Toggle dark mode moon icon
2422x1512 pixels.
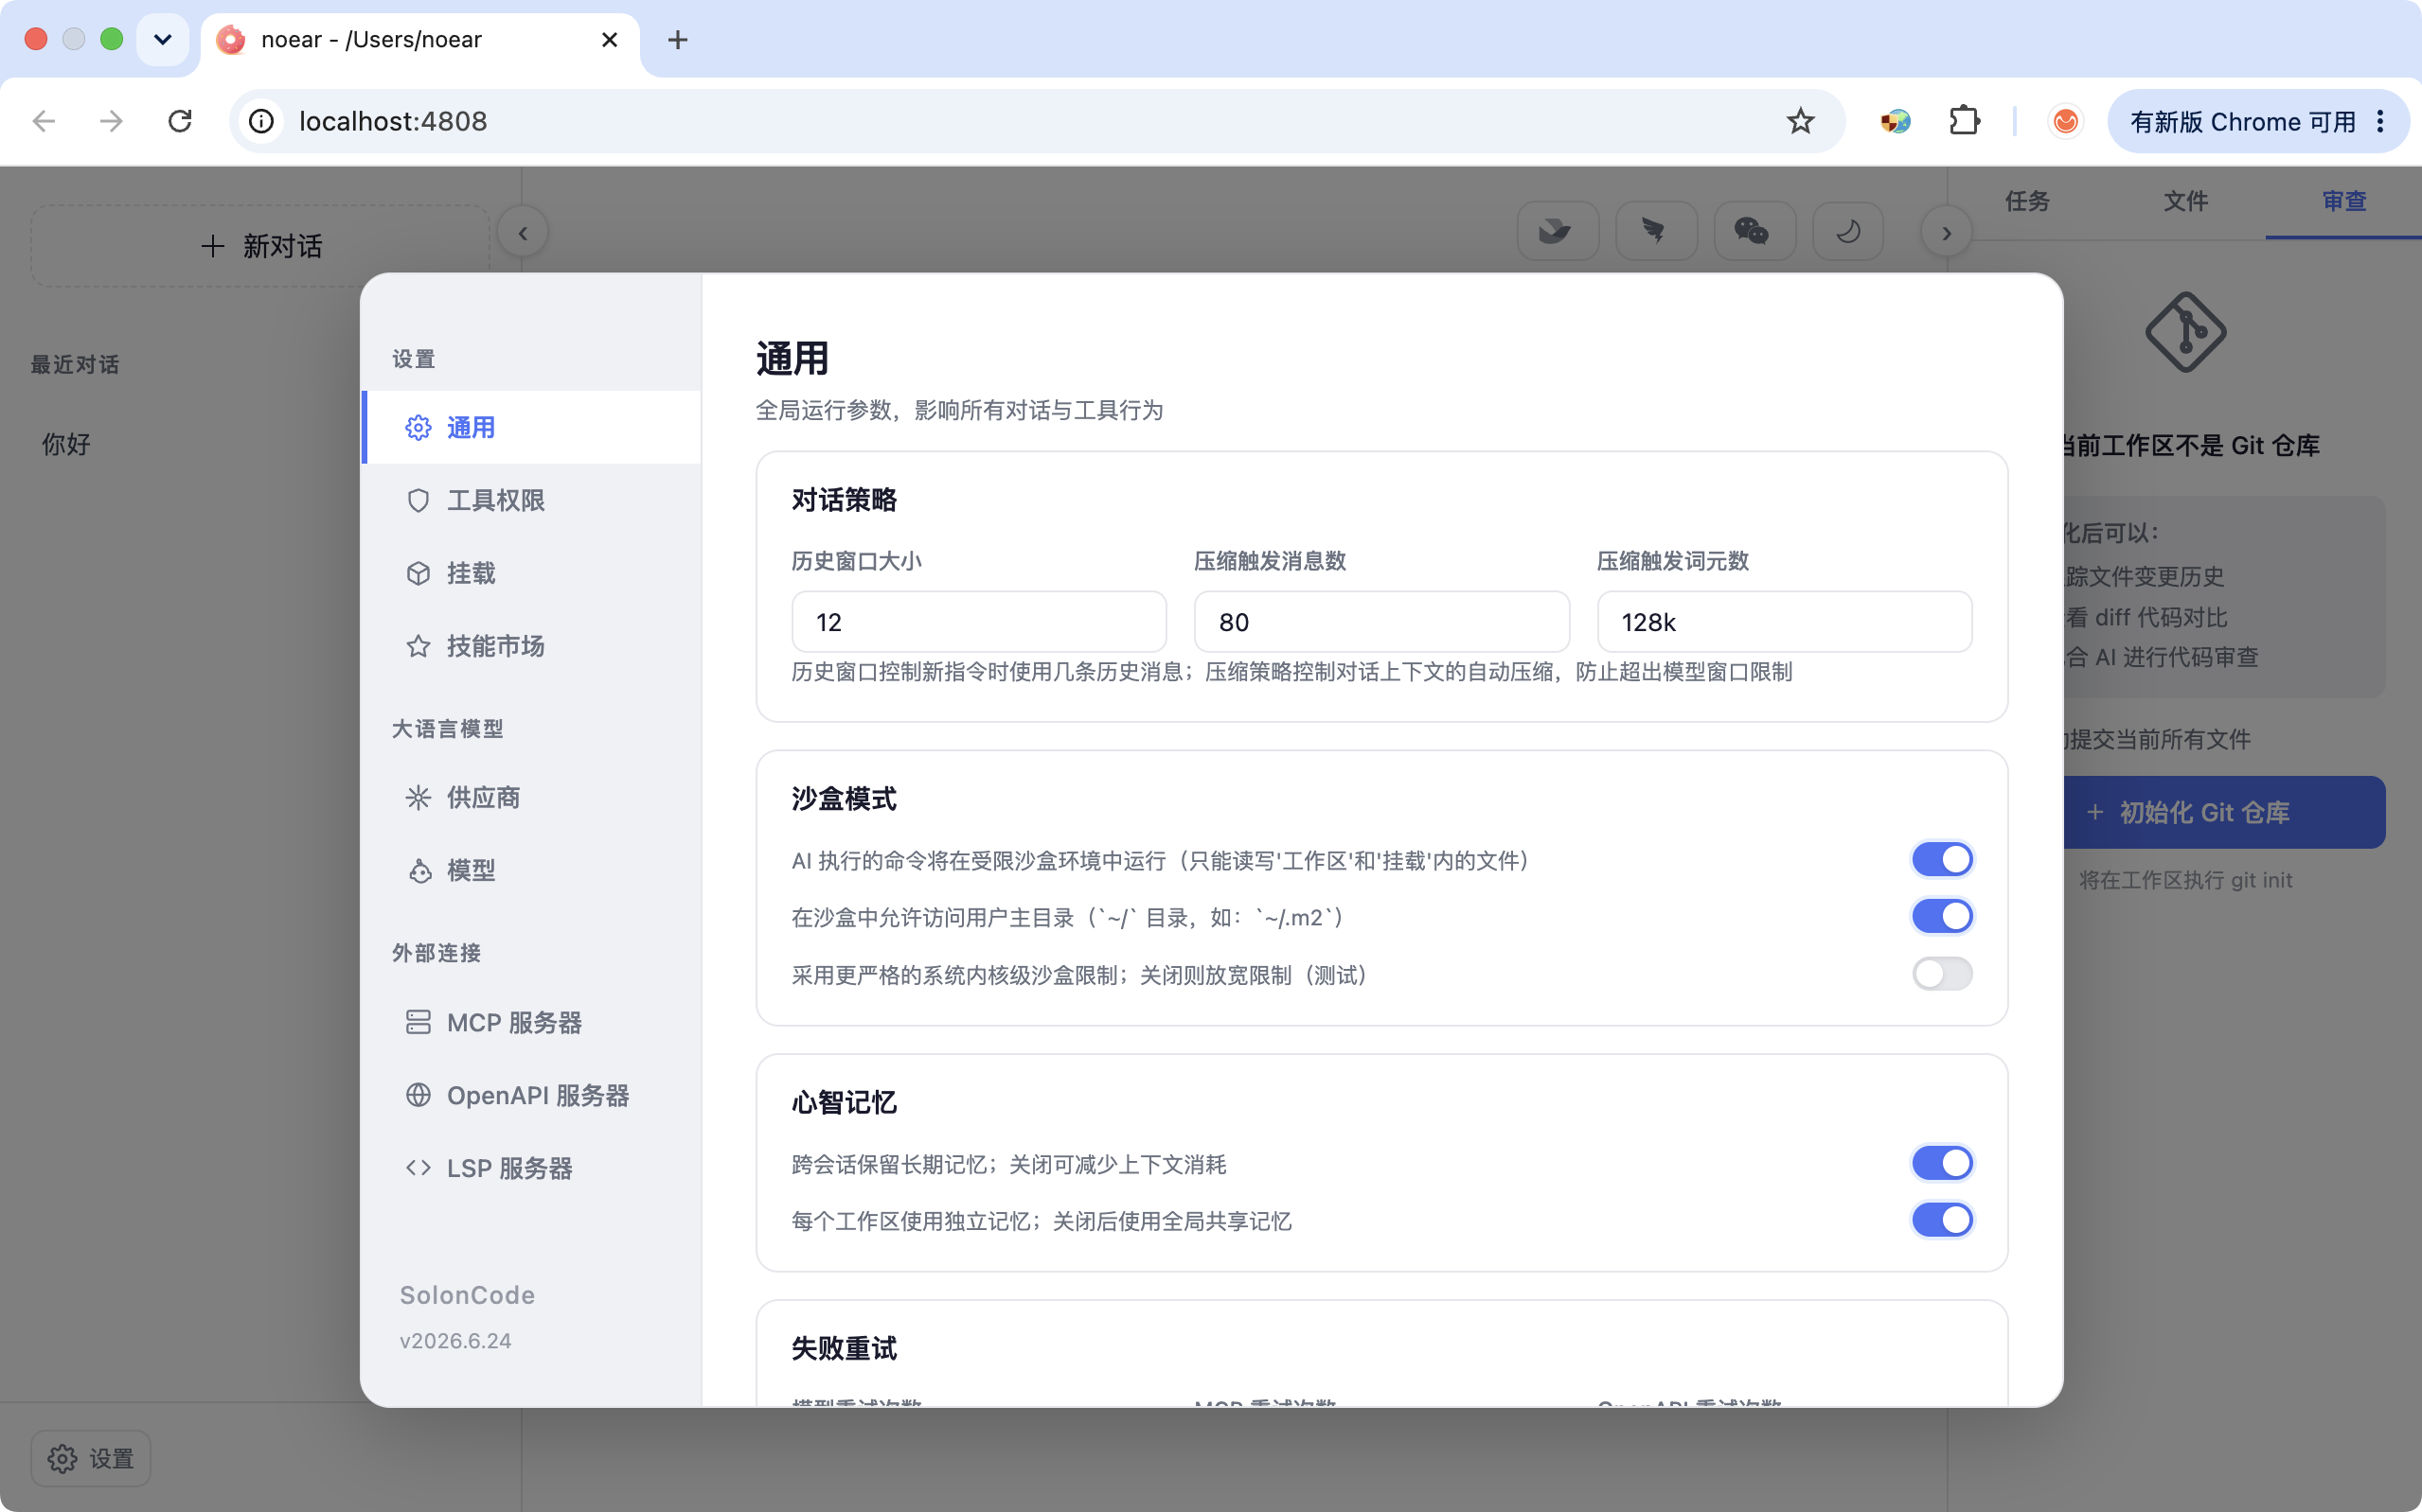1846,232
